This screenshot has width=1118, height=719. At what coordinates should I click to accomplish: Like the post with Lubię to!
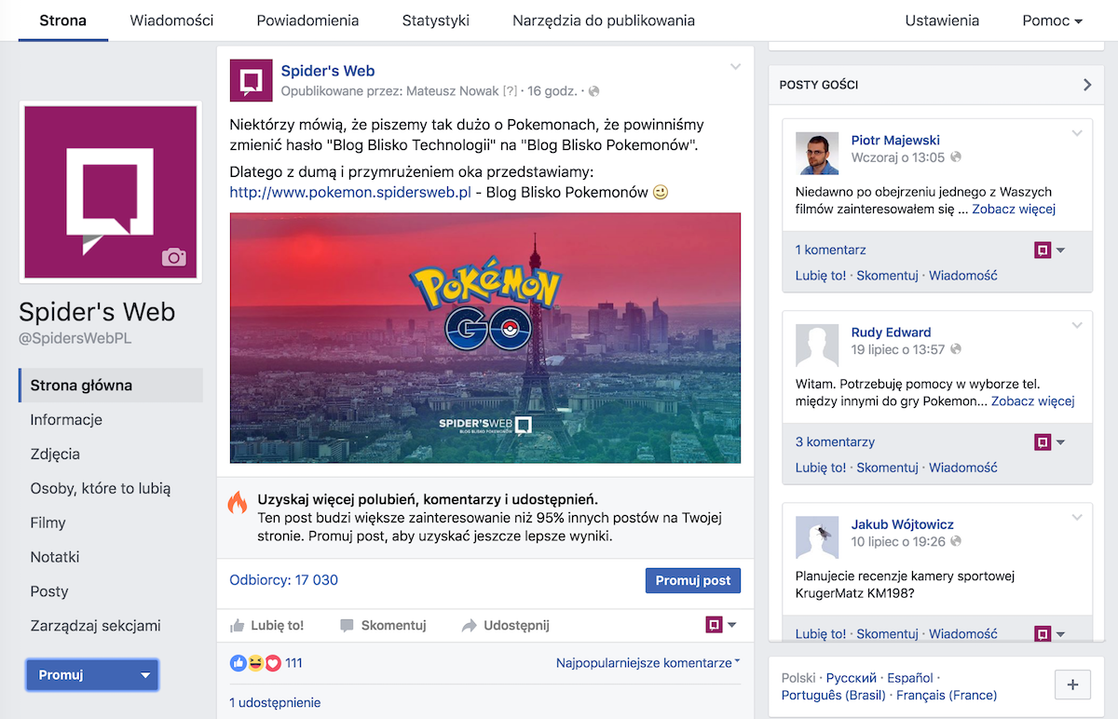pos(267,626)
